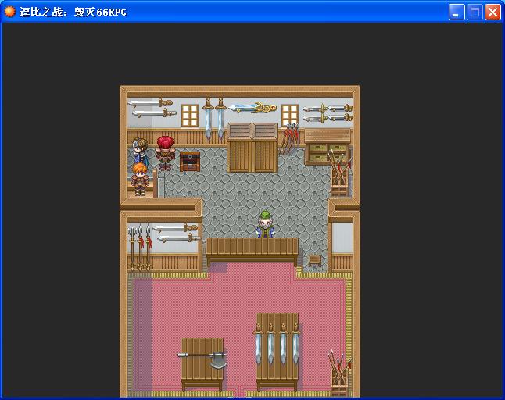Image resolution: width=505 pixels, height=400 pixels.
Task: Close the 逗比之战 game window
Action: 492,12
